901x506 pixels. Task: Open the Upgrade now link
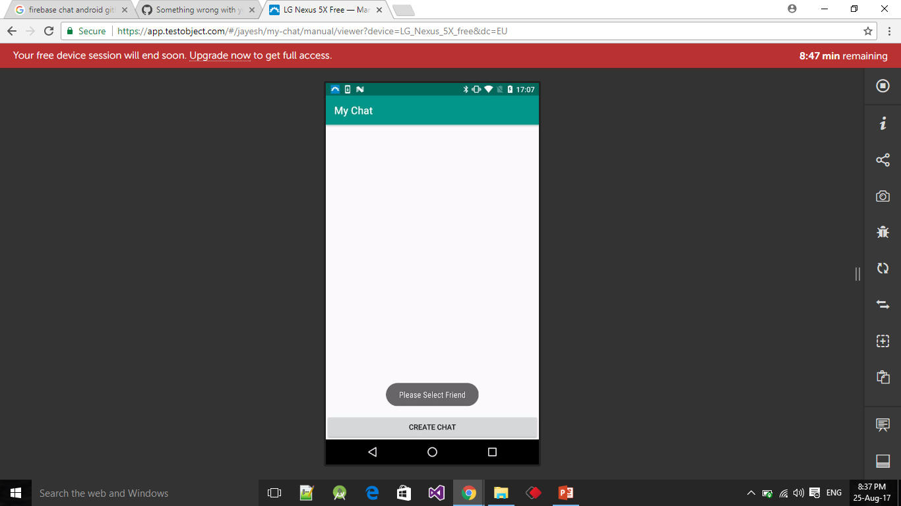tap(220, 55)
